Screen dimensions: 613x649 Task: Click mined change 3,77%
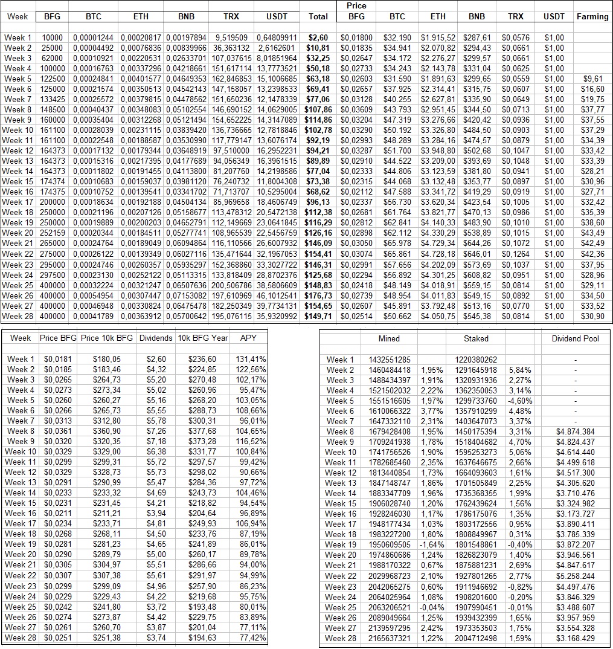pos(432,411)
